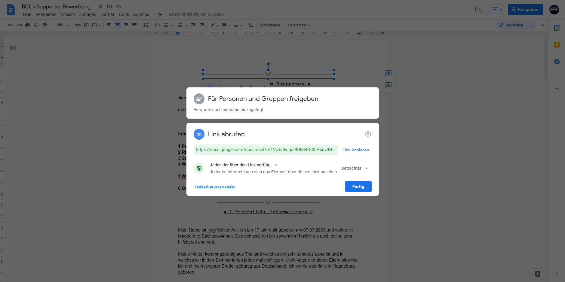Viewport: 565px width, 282px height.
Task: Toggle the document outline panel
Action: [x=13, y=47]
